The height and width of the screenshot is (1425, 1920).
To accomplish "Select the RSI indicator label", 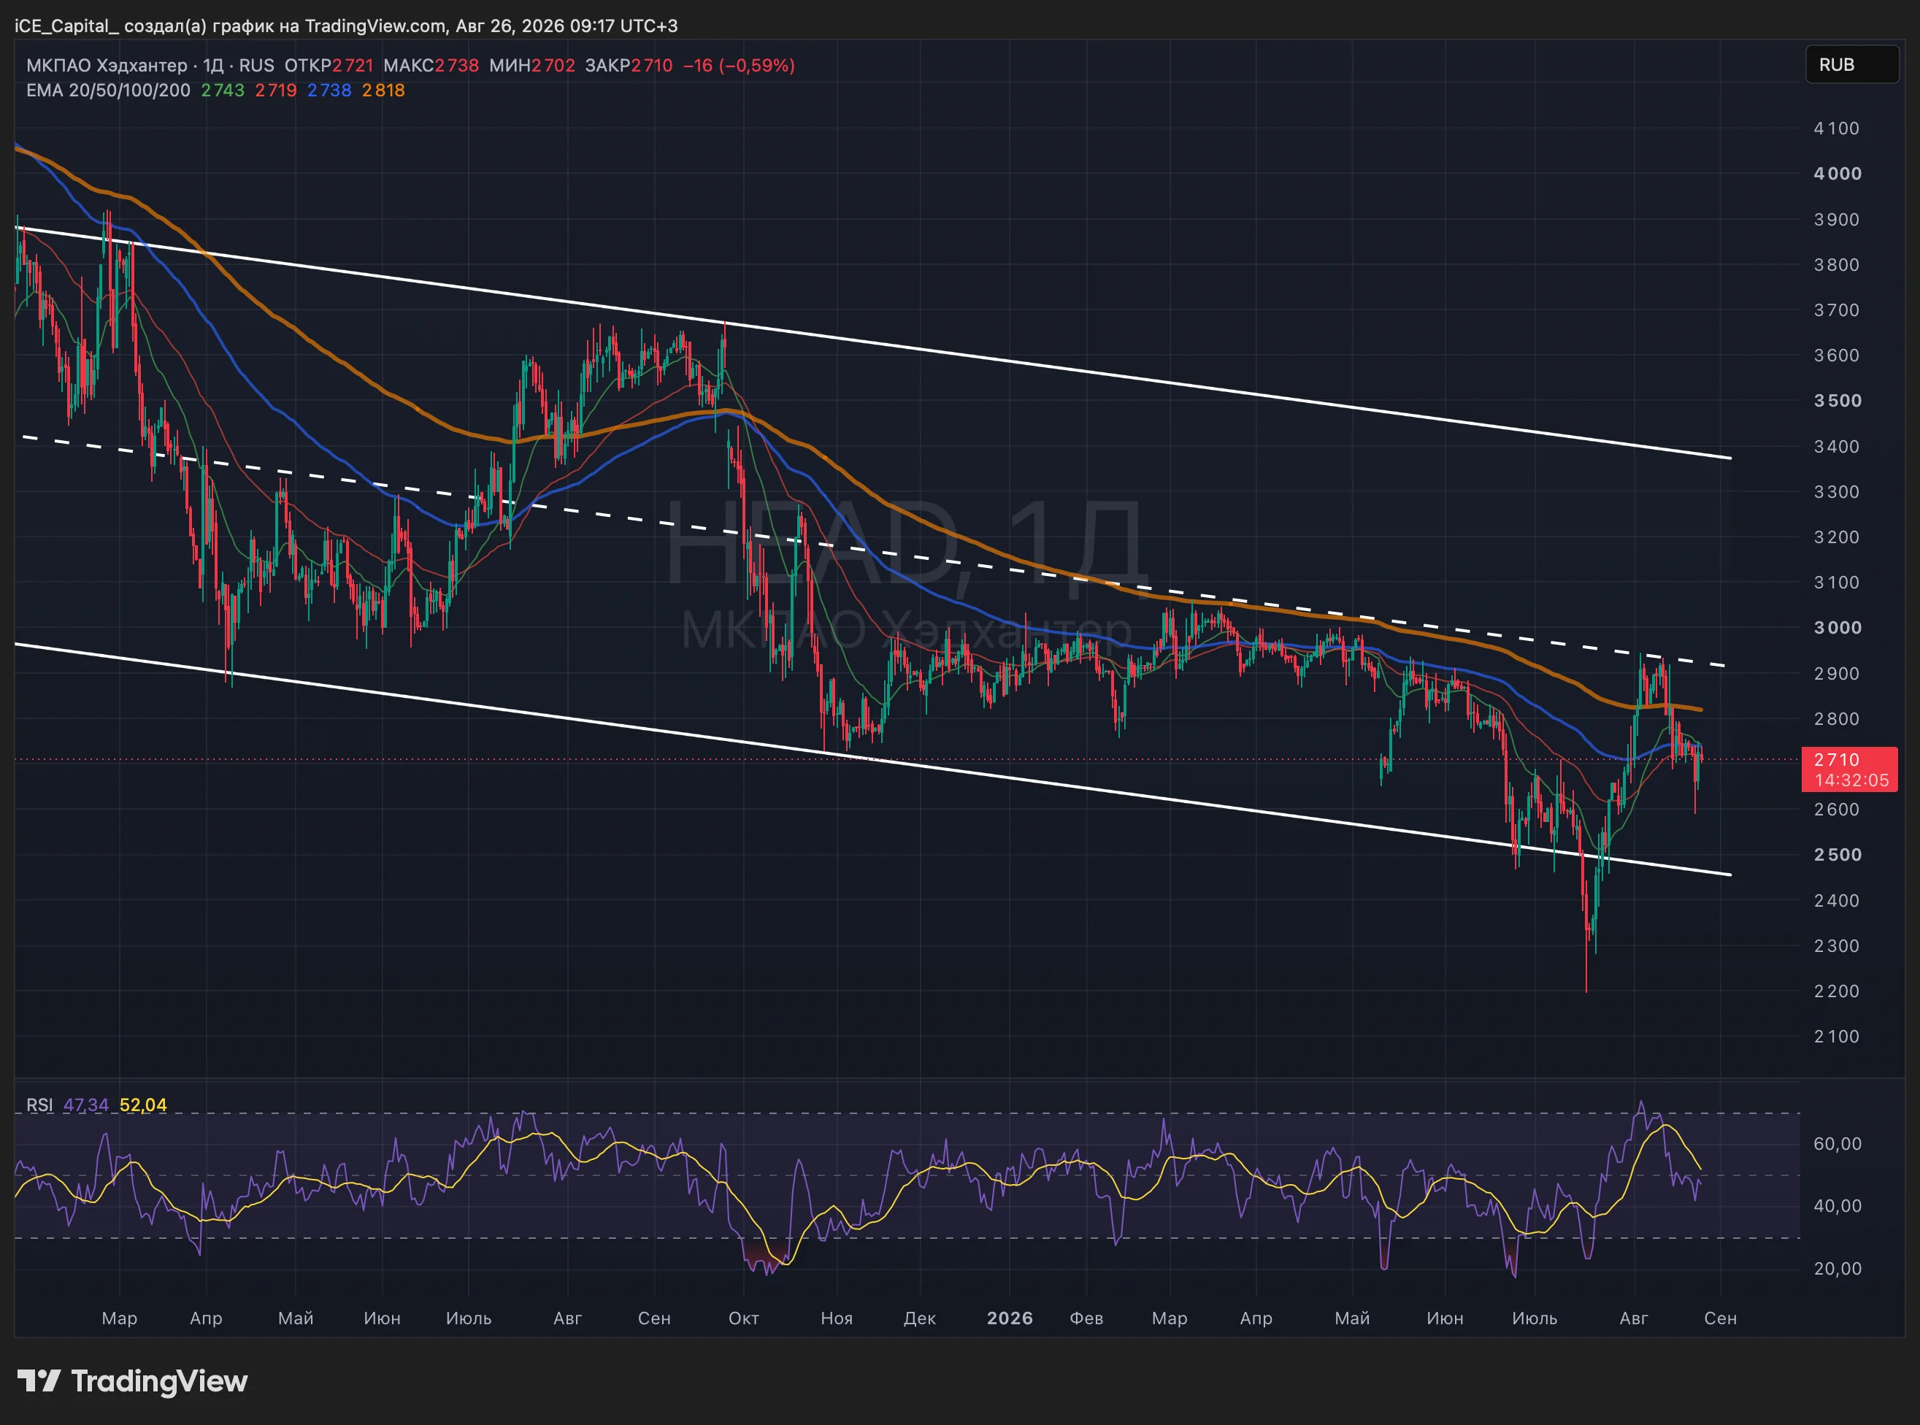I will tap(39, 1105).
